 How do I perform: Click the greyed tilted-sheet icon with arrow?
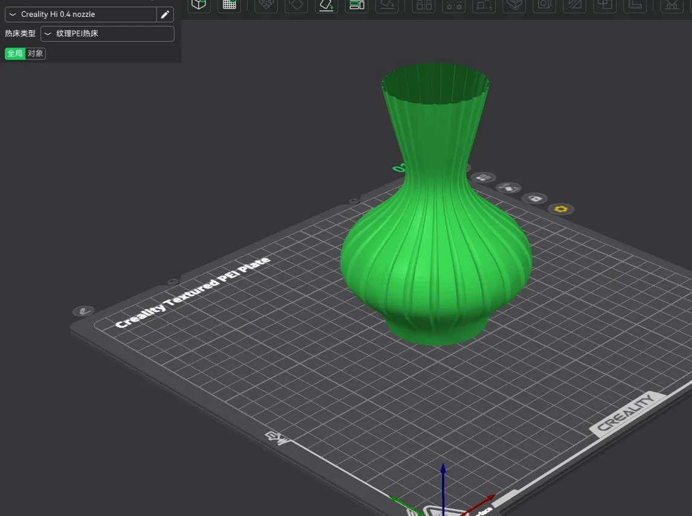[387, 5]
